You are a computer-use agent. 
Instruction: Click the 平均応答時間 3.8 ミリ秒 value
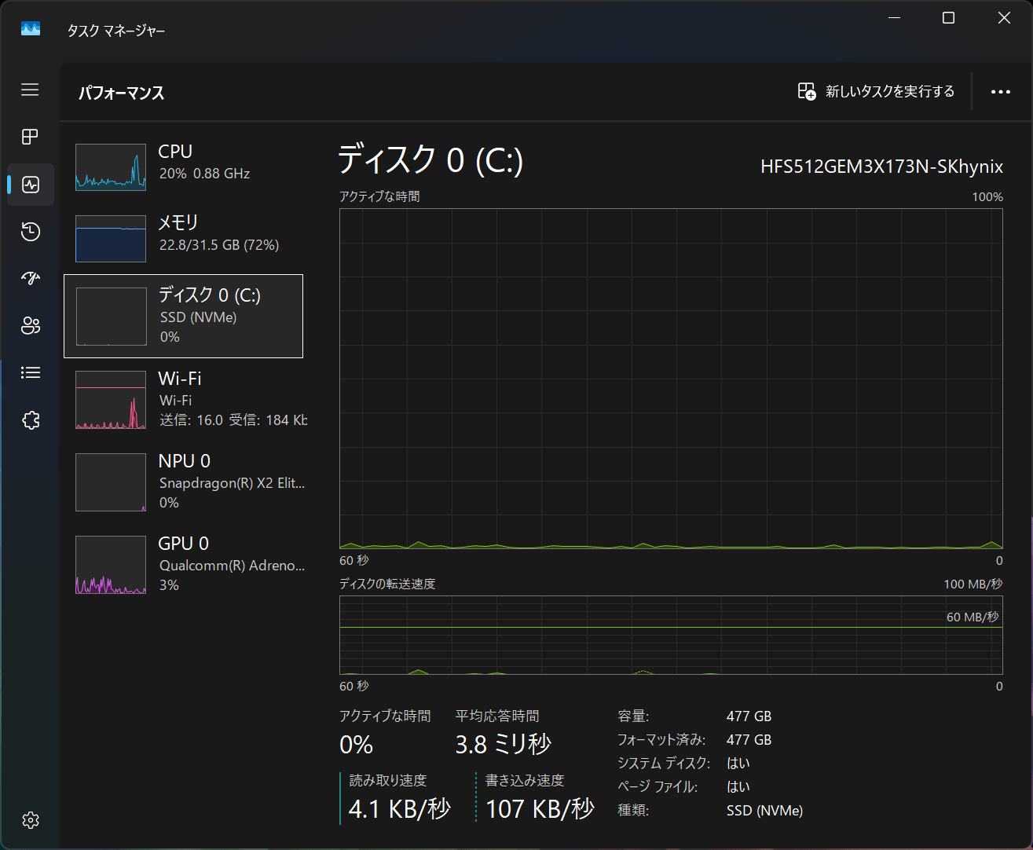pos(504,744)
